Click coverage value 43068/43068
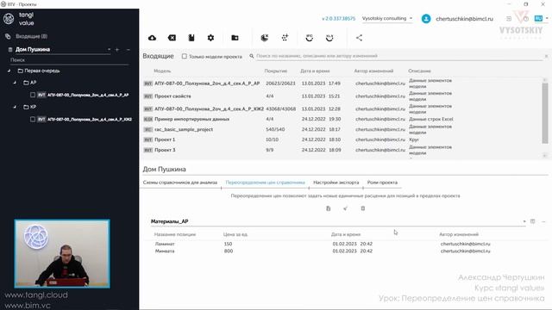The image size is (552, 310). coord(281,109)
